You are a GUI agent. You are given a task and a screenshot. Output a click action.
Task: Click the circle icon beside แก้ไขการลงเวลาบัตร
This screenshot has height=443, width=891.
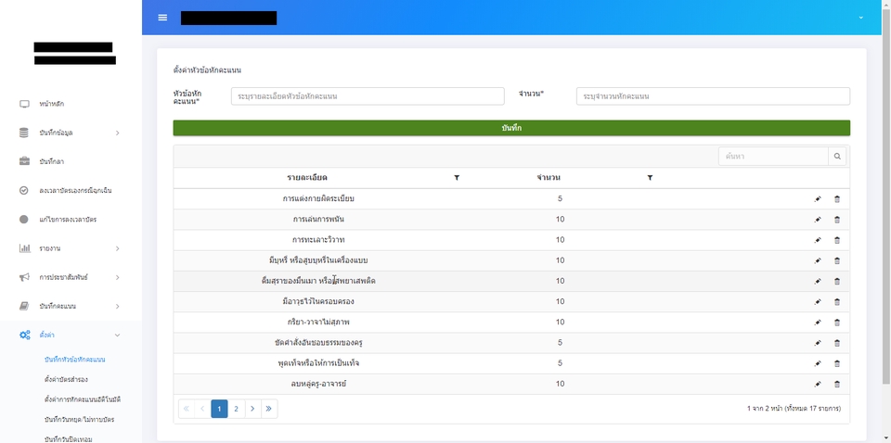pos(24,220)
